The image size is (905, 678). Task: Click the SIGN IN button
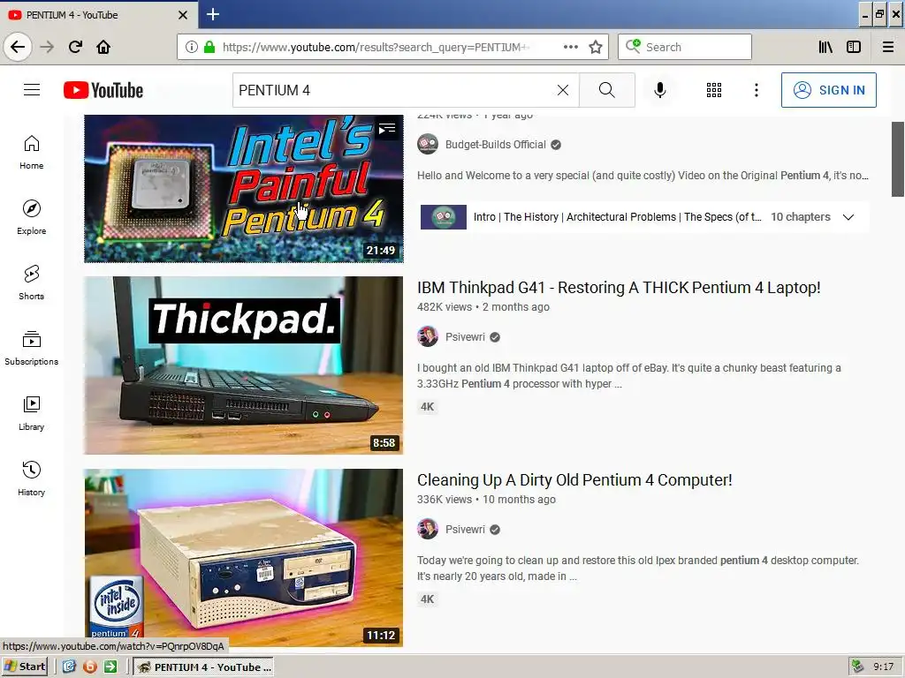tap(828, 90)
